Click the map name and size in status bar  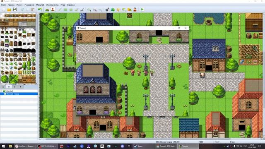pos(168,142)
